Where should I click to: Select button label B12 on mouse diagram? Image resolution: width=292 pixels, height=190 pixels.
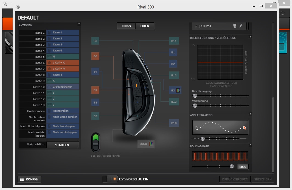point(174,75)
